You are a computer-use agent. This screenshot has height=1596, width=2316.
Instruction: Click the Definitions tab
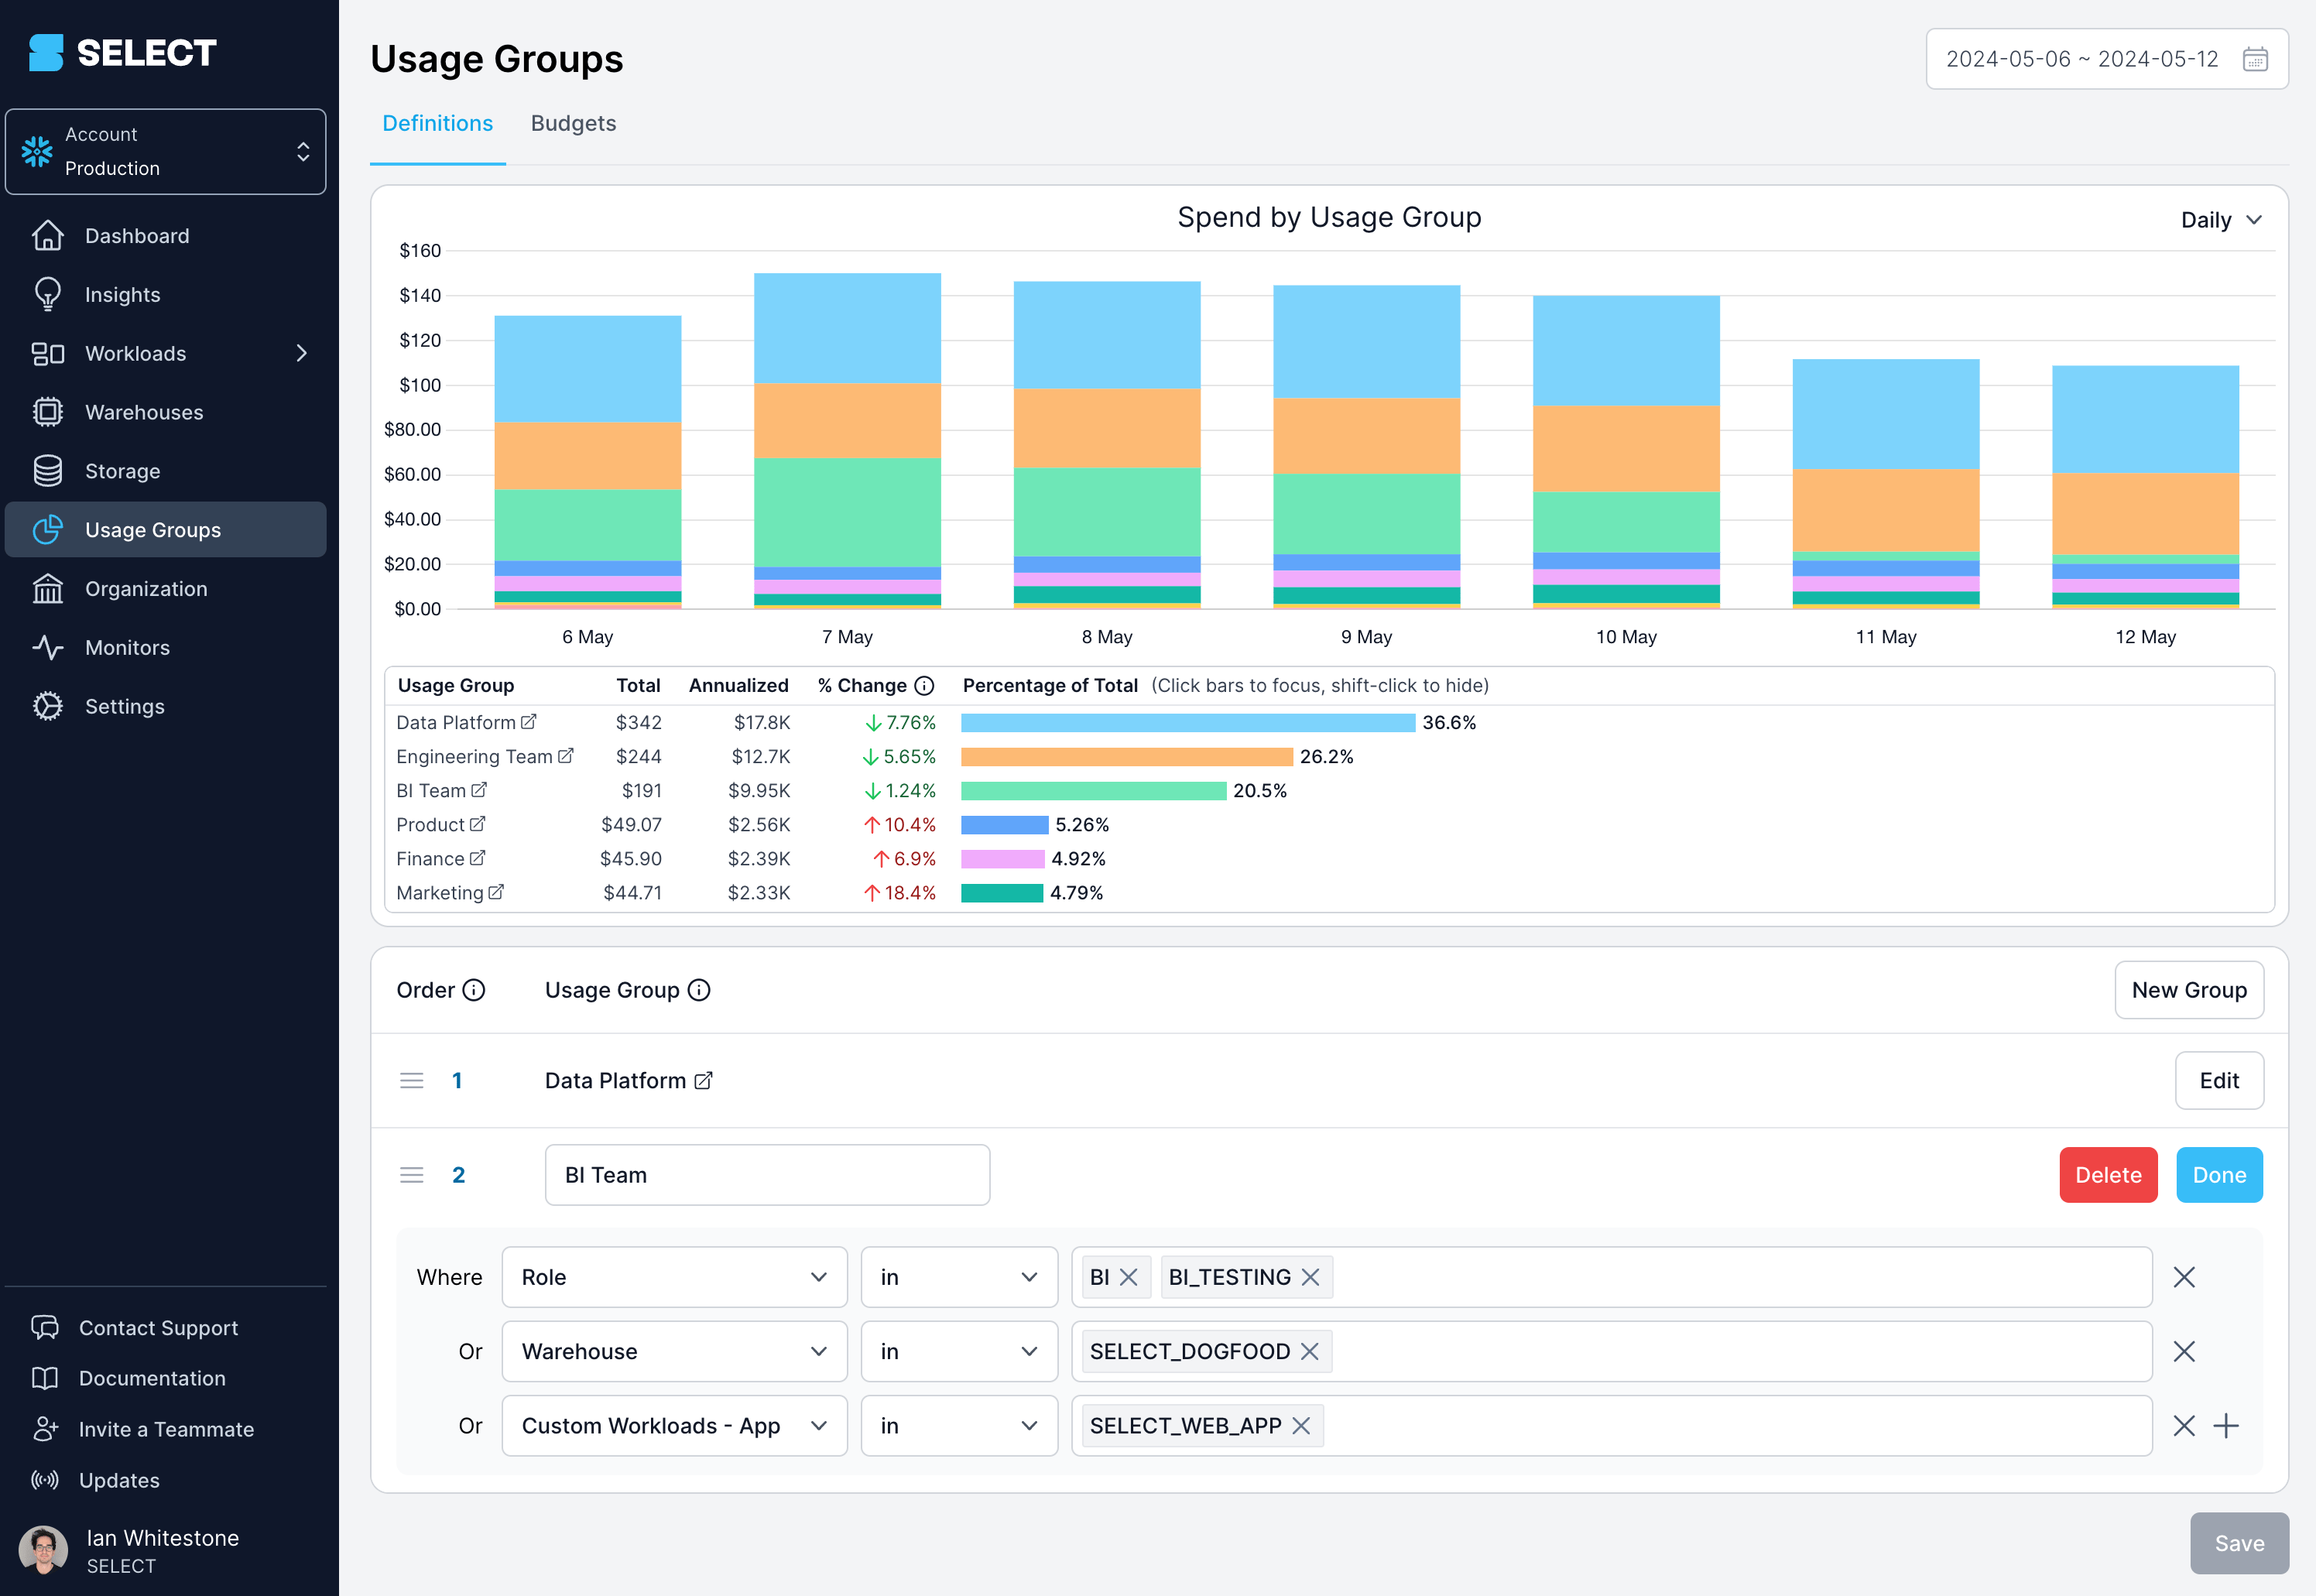point(437,123)
